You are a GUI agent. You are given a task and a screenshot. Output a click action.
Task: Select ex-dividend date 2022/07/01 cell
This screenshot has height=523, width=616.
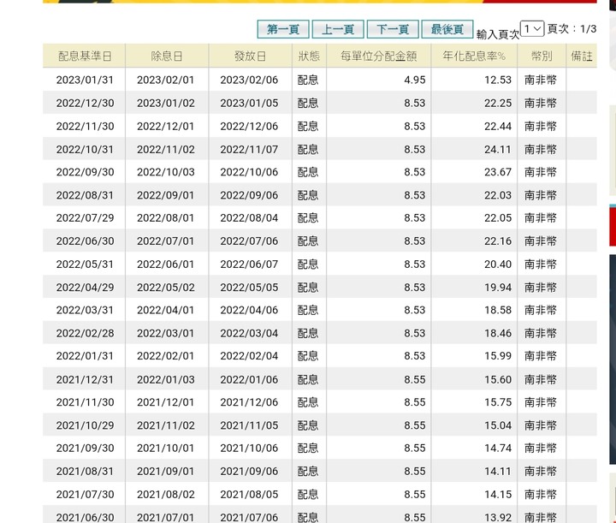[x=166, y=241]
